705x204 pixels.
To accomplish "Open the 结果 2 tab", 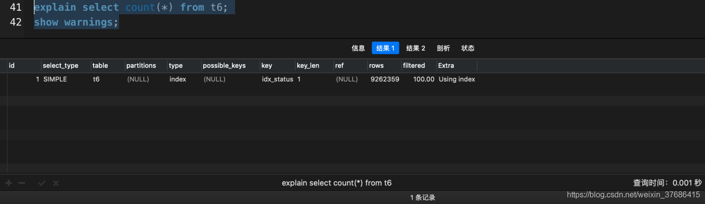I will (x=416, y=48).
